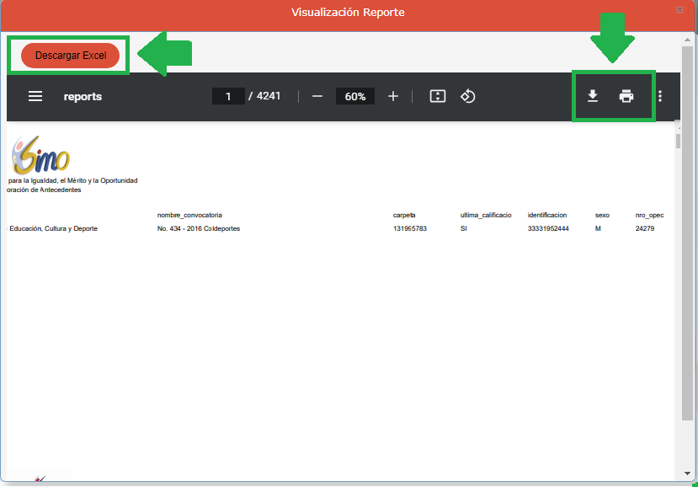Open the three-dot more actions menu
The image size is (698, 487).
[660, 96]
